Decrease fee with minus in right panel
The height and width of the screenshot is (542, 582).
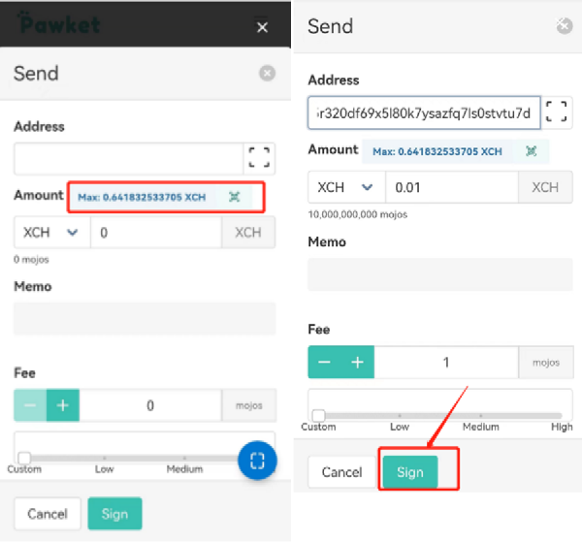[x=324, y=362]
